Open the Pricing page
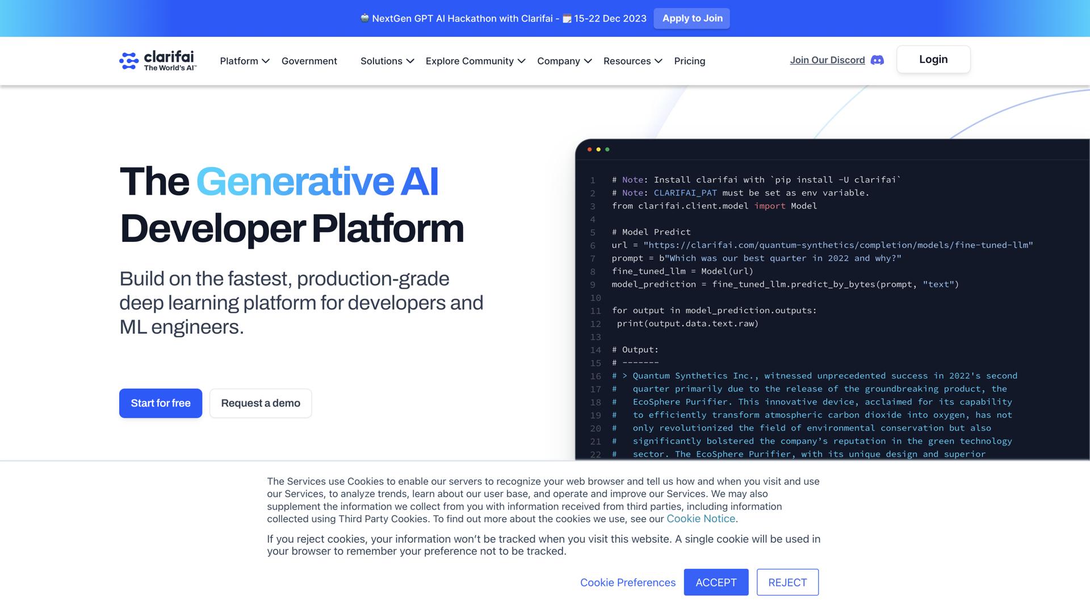 click(x=689, y=61)
